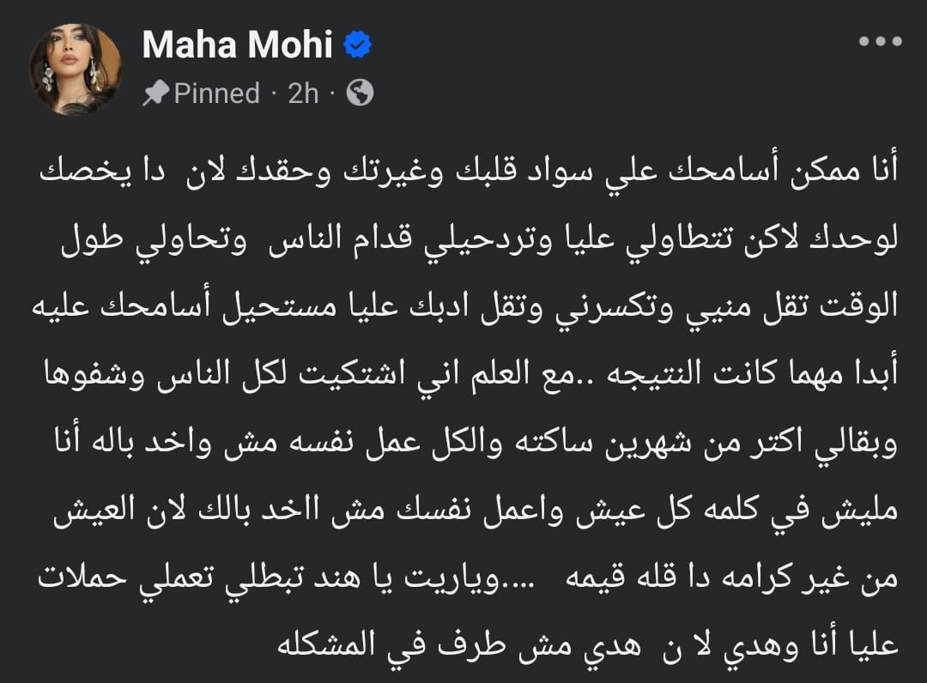Image resolution: width=927 pixels, height=683 pixels.
Task: Click the 2h post timestamp
Action: point(303,93)
